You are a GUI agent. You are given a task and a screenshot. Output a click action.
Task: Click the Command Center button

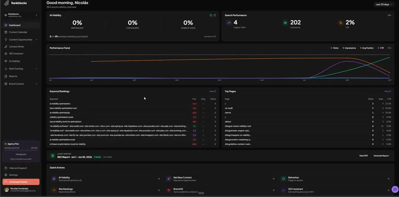[21, 182]
